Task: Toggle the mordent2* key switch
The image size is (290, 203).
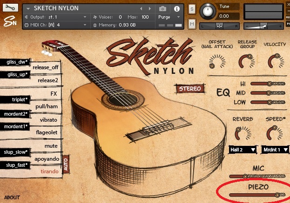Action: tap(15, 114)
